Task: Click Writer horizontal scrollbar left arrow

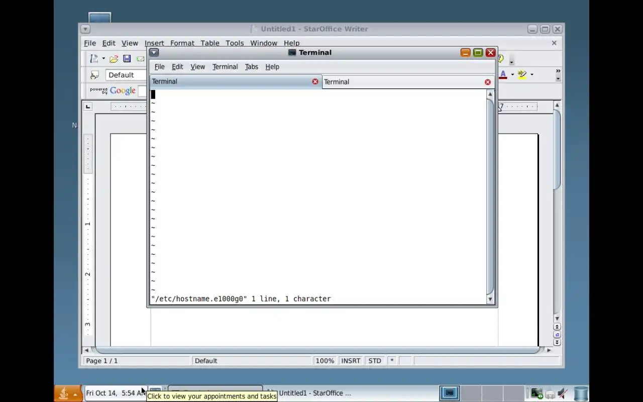Action: pos(86,350)
